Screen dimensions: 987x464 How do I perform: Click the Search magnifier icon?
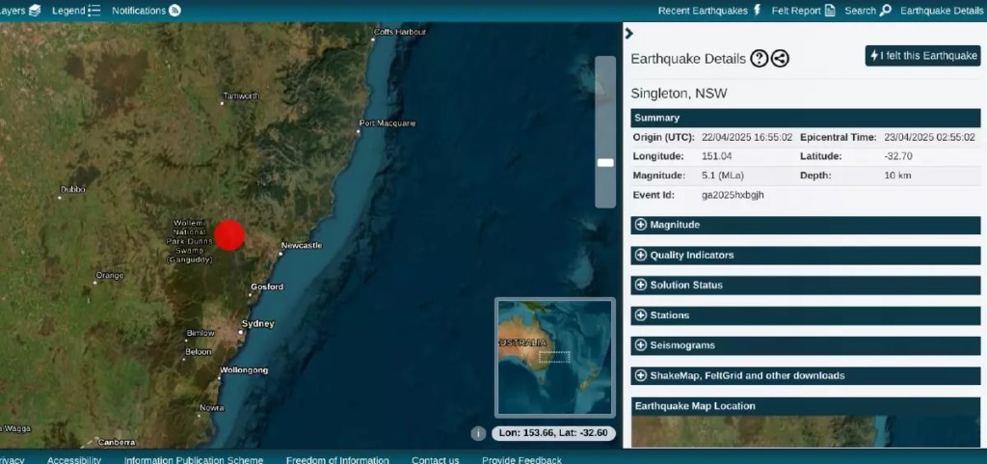tap(885, 11)
